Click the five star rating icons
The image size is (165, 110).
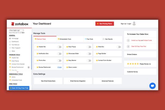coord(133,64)
